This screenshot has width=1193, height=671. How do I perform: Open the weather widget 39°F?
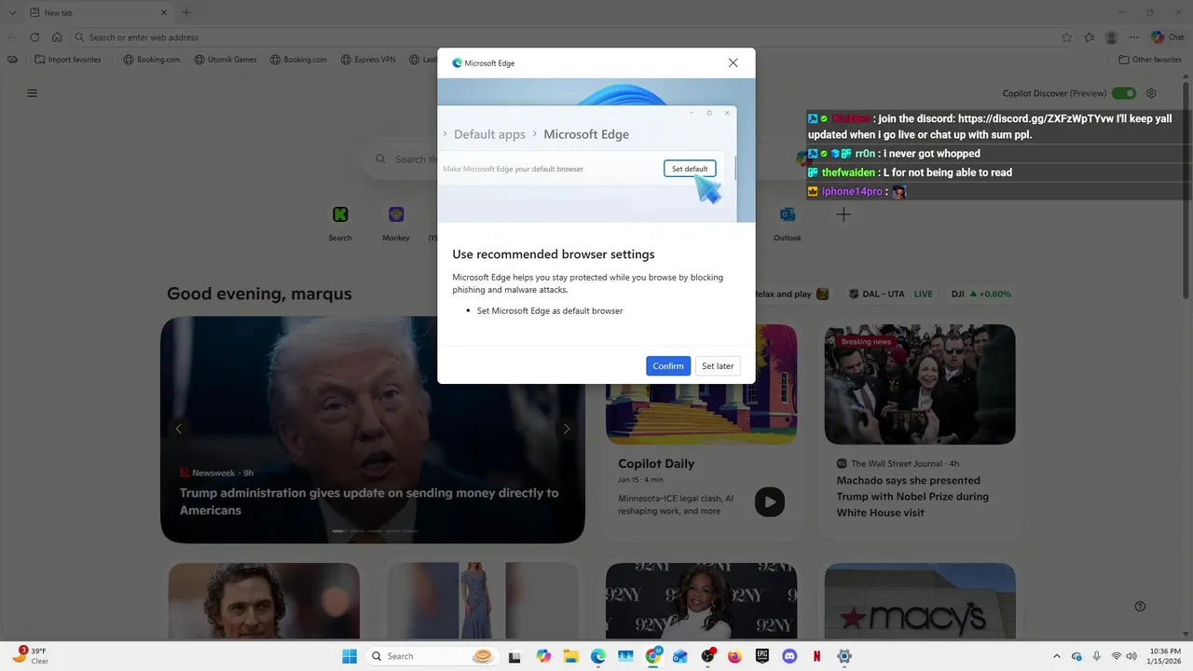click(x=31, y=656)
